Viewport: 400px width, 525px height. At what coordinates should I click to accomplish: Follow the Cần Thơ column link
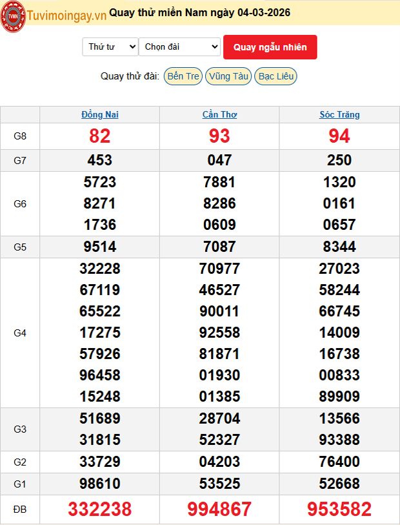coord(219,115)
